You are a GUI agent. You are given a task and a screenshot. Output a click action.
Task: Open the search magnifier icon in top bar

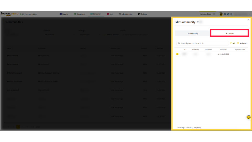[x=225, y=14]
